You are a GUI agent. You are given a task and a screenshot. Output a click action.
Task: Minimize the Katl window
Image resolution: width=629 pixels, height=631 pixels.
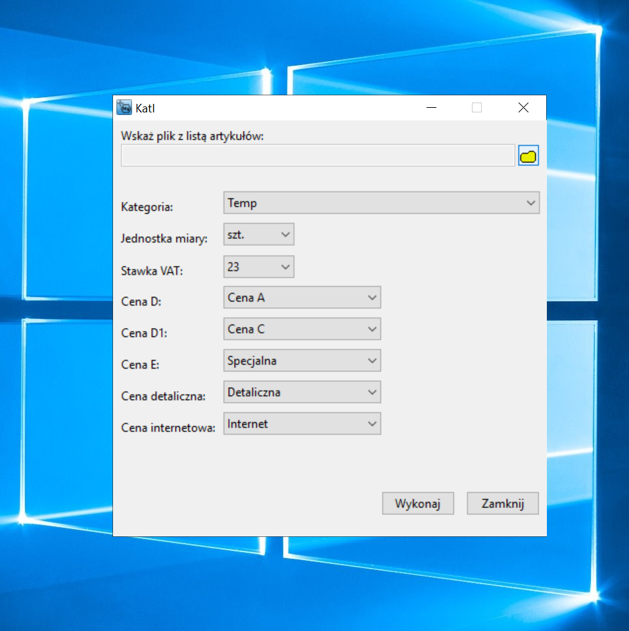431,108
